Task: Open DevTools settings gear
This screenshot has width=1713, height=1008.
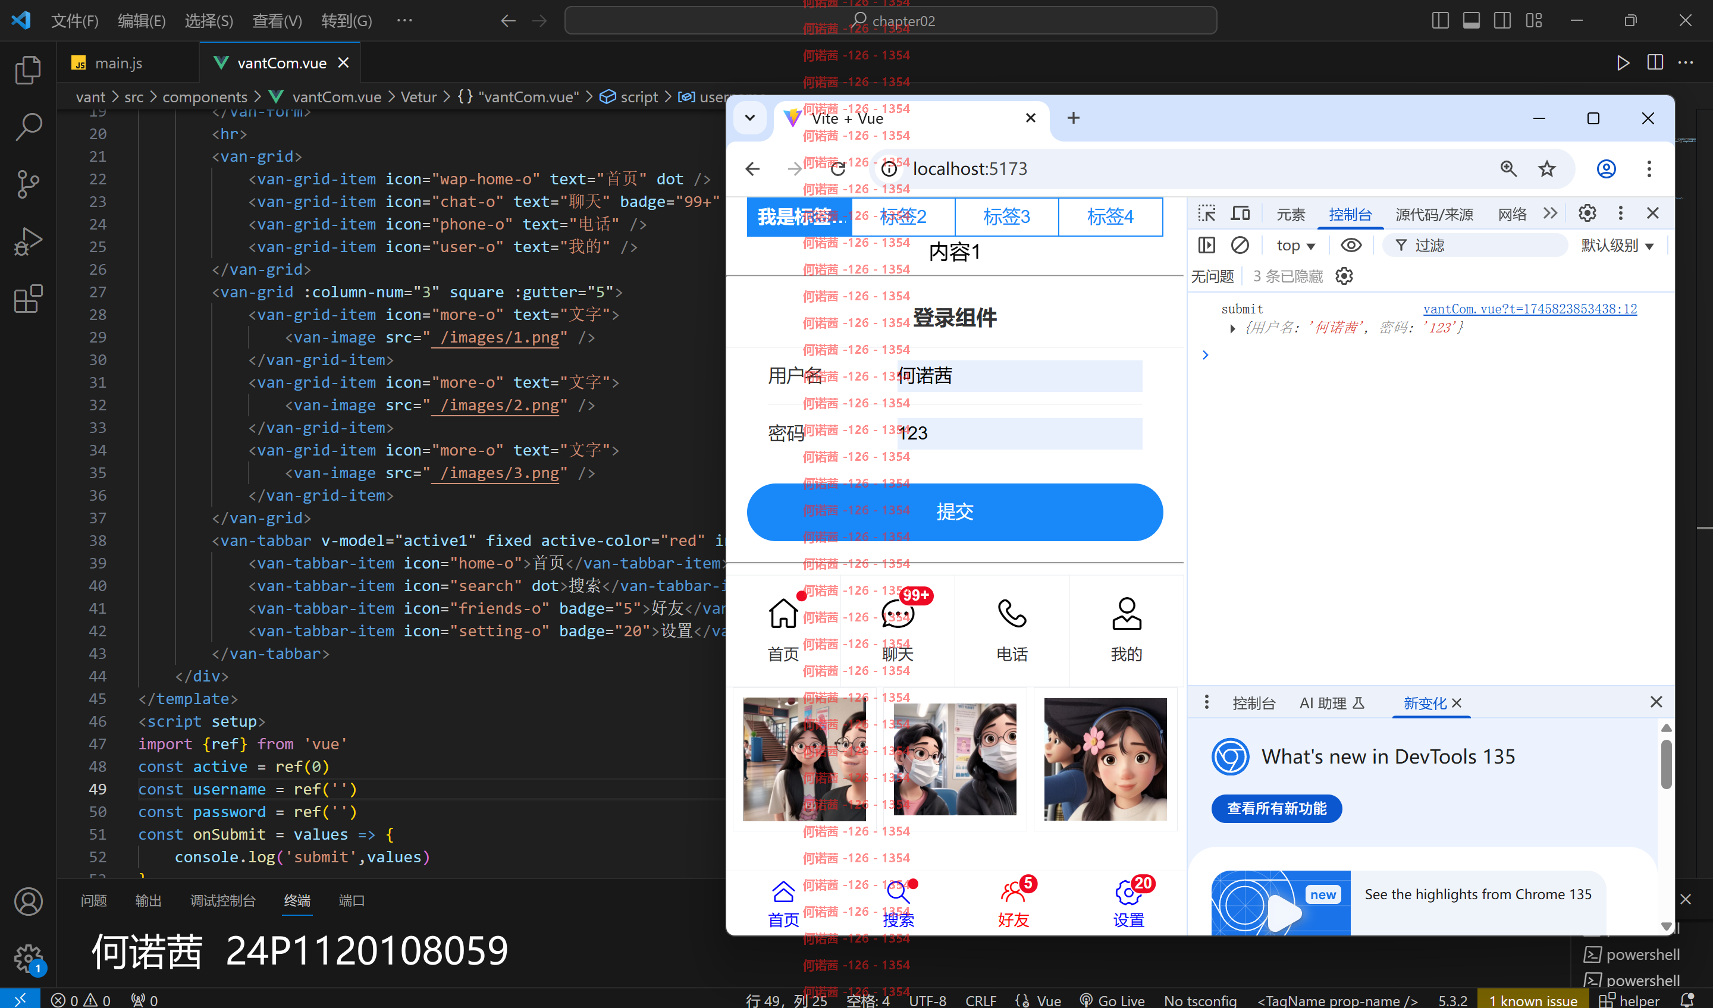Action: click(1587, 213)
